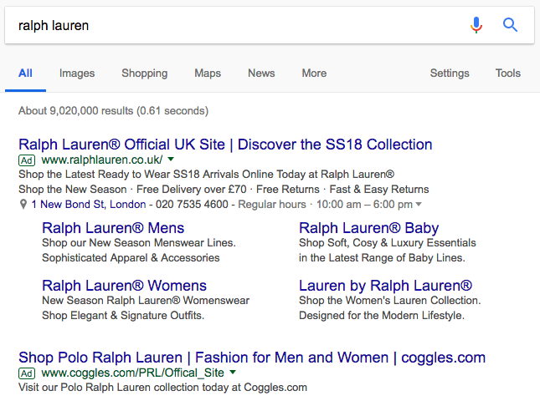
Task: Expand the arrow next to www.ralphlauren.co.uk
Action: pyautogui.click(x=171, y=159)
